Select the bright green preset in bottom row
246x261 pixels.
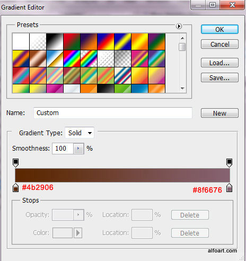tap(122, 89)
